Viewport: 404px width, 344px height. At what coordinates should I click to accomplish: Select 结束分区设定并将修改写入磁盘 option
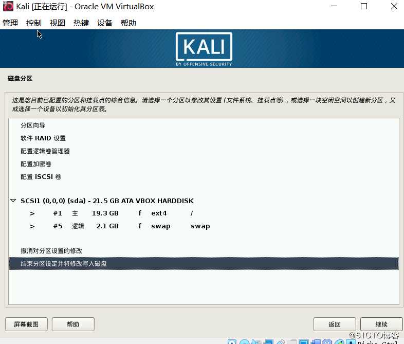204,264
